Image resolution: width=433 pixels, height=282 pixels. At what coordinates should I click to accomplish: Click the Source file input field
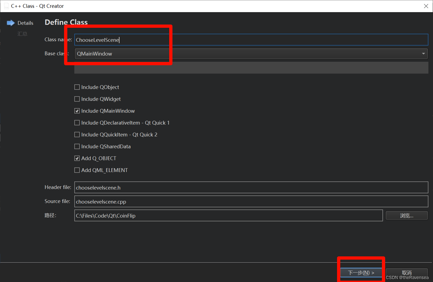point(251,201)
